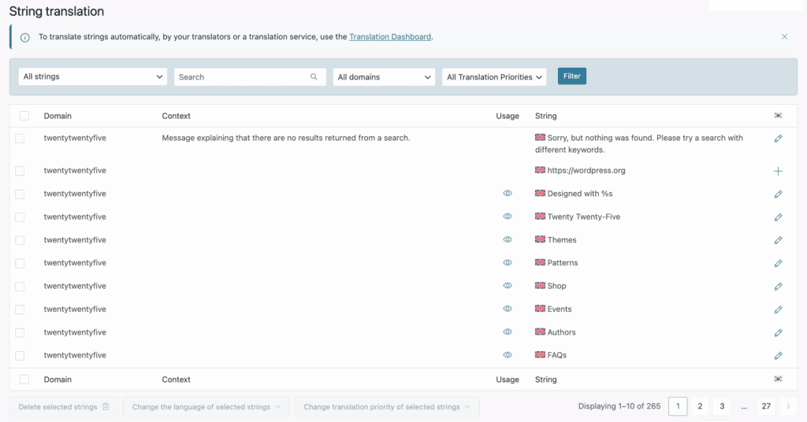View usage eye icon for 'FAQs'

pos(508,355)
